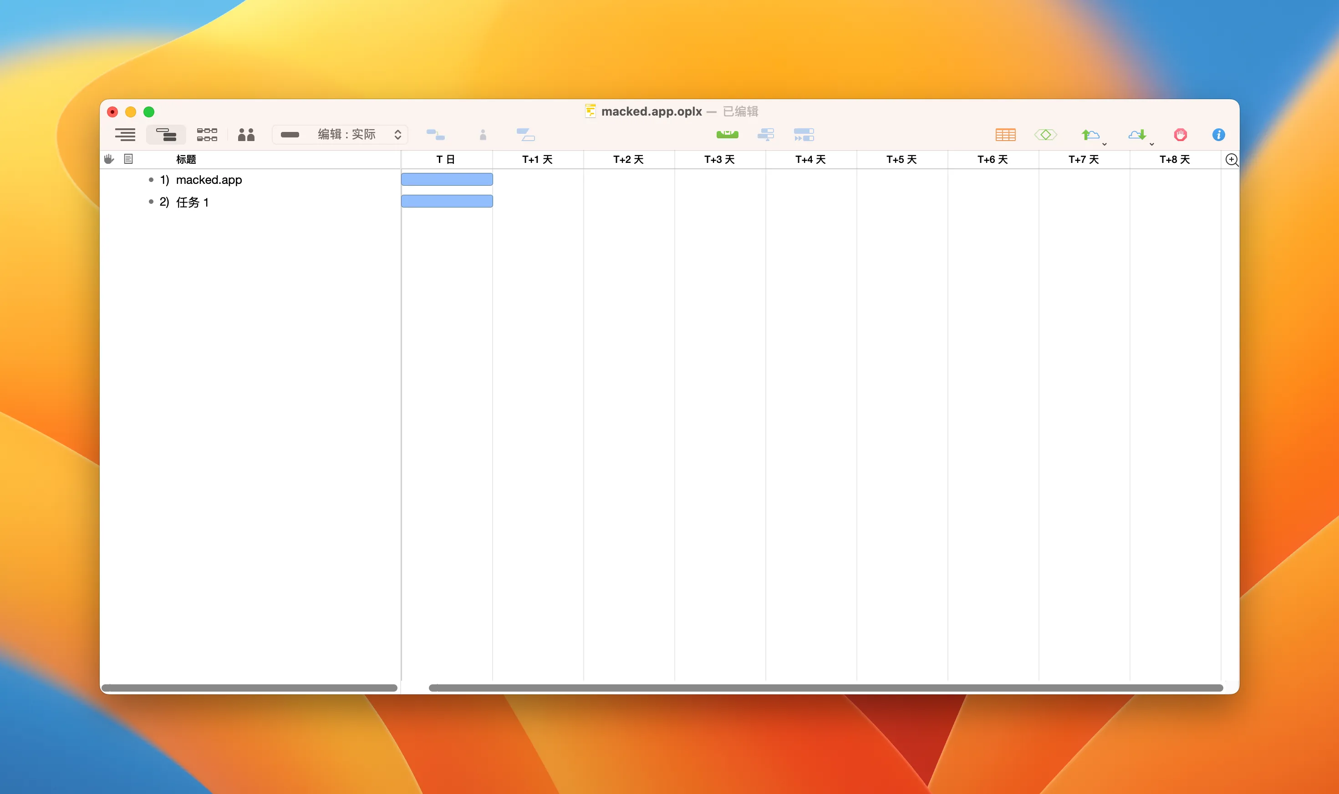Insert a milestone using the diamond icon
Image resolution: width=1339 pixels, height=794 pixels.
[x=1046, y=134]
